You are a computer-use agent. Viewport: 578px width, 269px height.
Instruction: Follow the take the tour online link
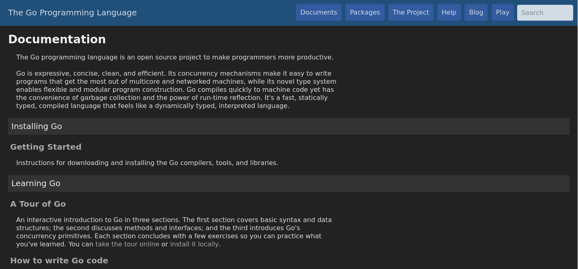(x=127, y=244)
